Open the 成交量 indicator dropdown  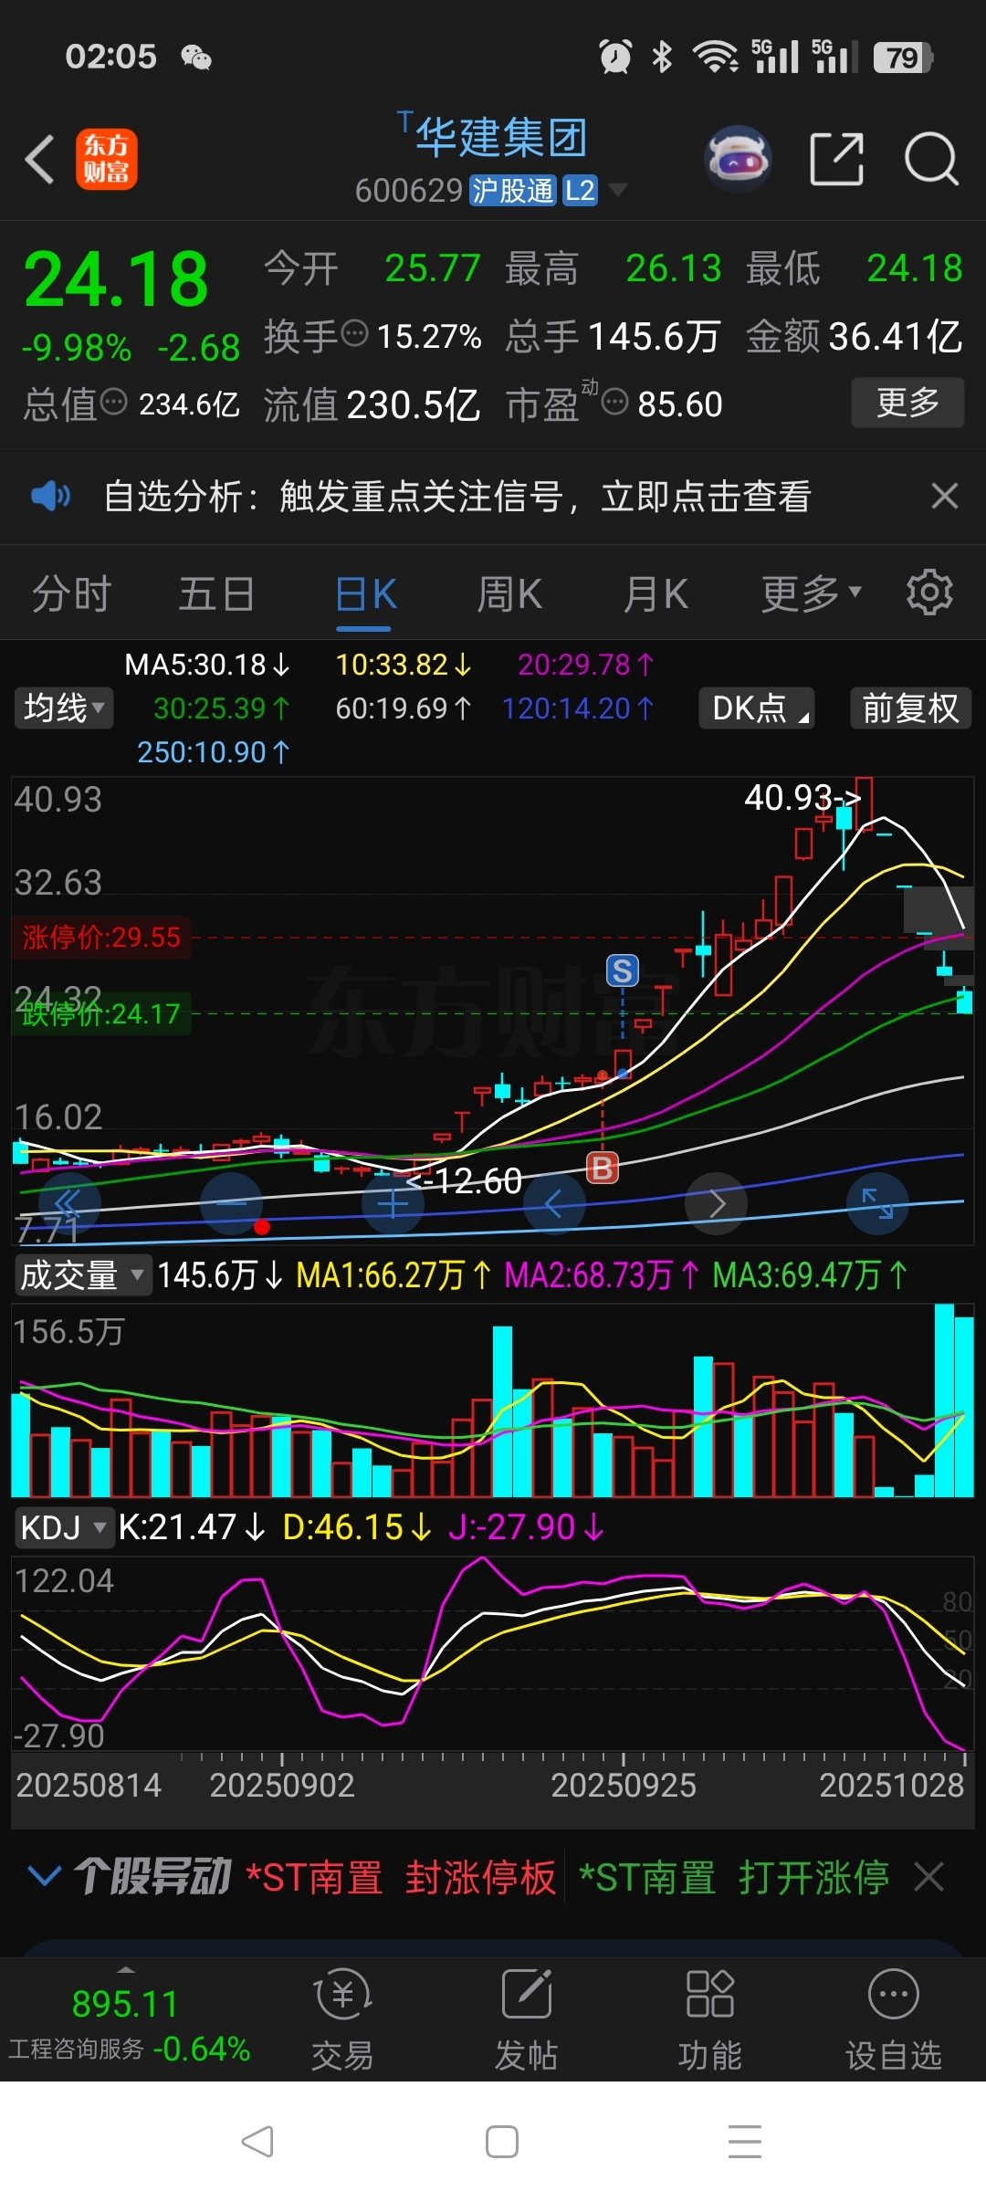tap(82, 1274)
